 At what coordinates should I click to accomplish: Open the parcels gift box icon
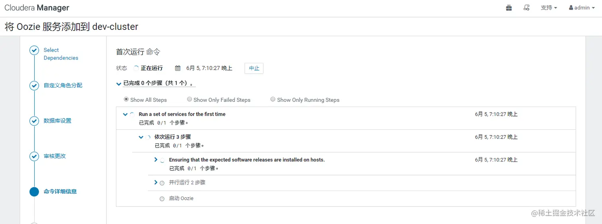[509, 8]
